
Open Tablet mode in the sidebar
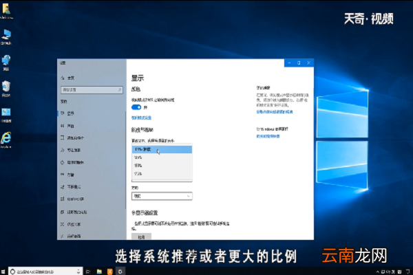[x=92, y=187]
